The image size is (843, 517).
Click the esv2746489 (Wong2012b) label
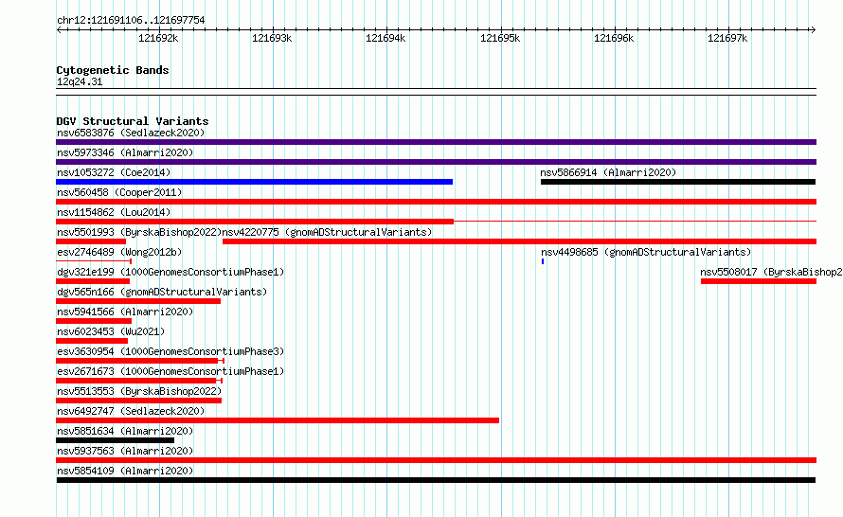(119, 252)
